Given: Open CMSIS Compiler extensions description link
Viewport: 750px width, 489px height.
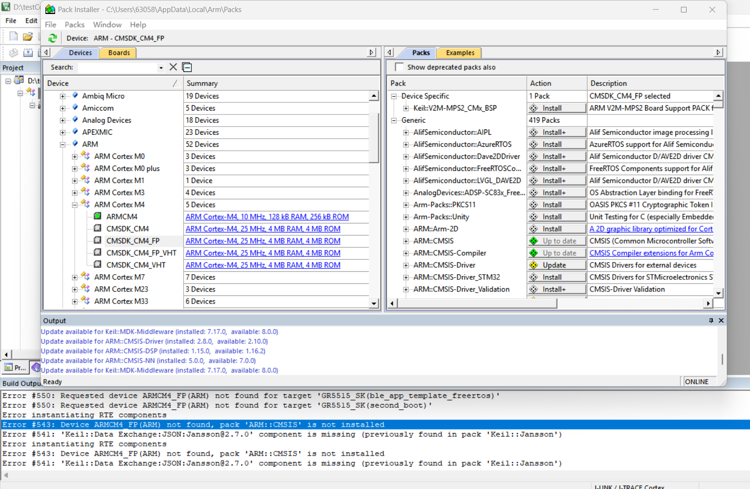Looking at the screenshot, I should pos(651,253).
